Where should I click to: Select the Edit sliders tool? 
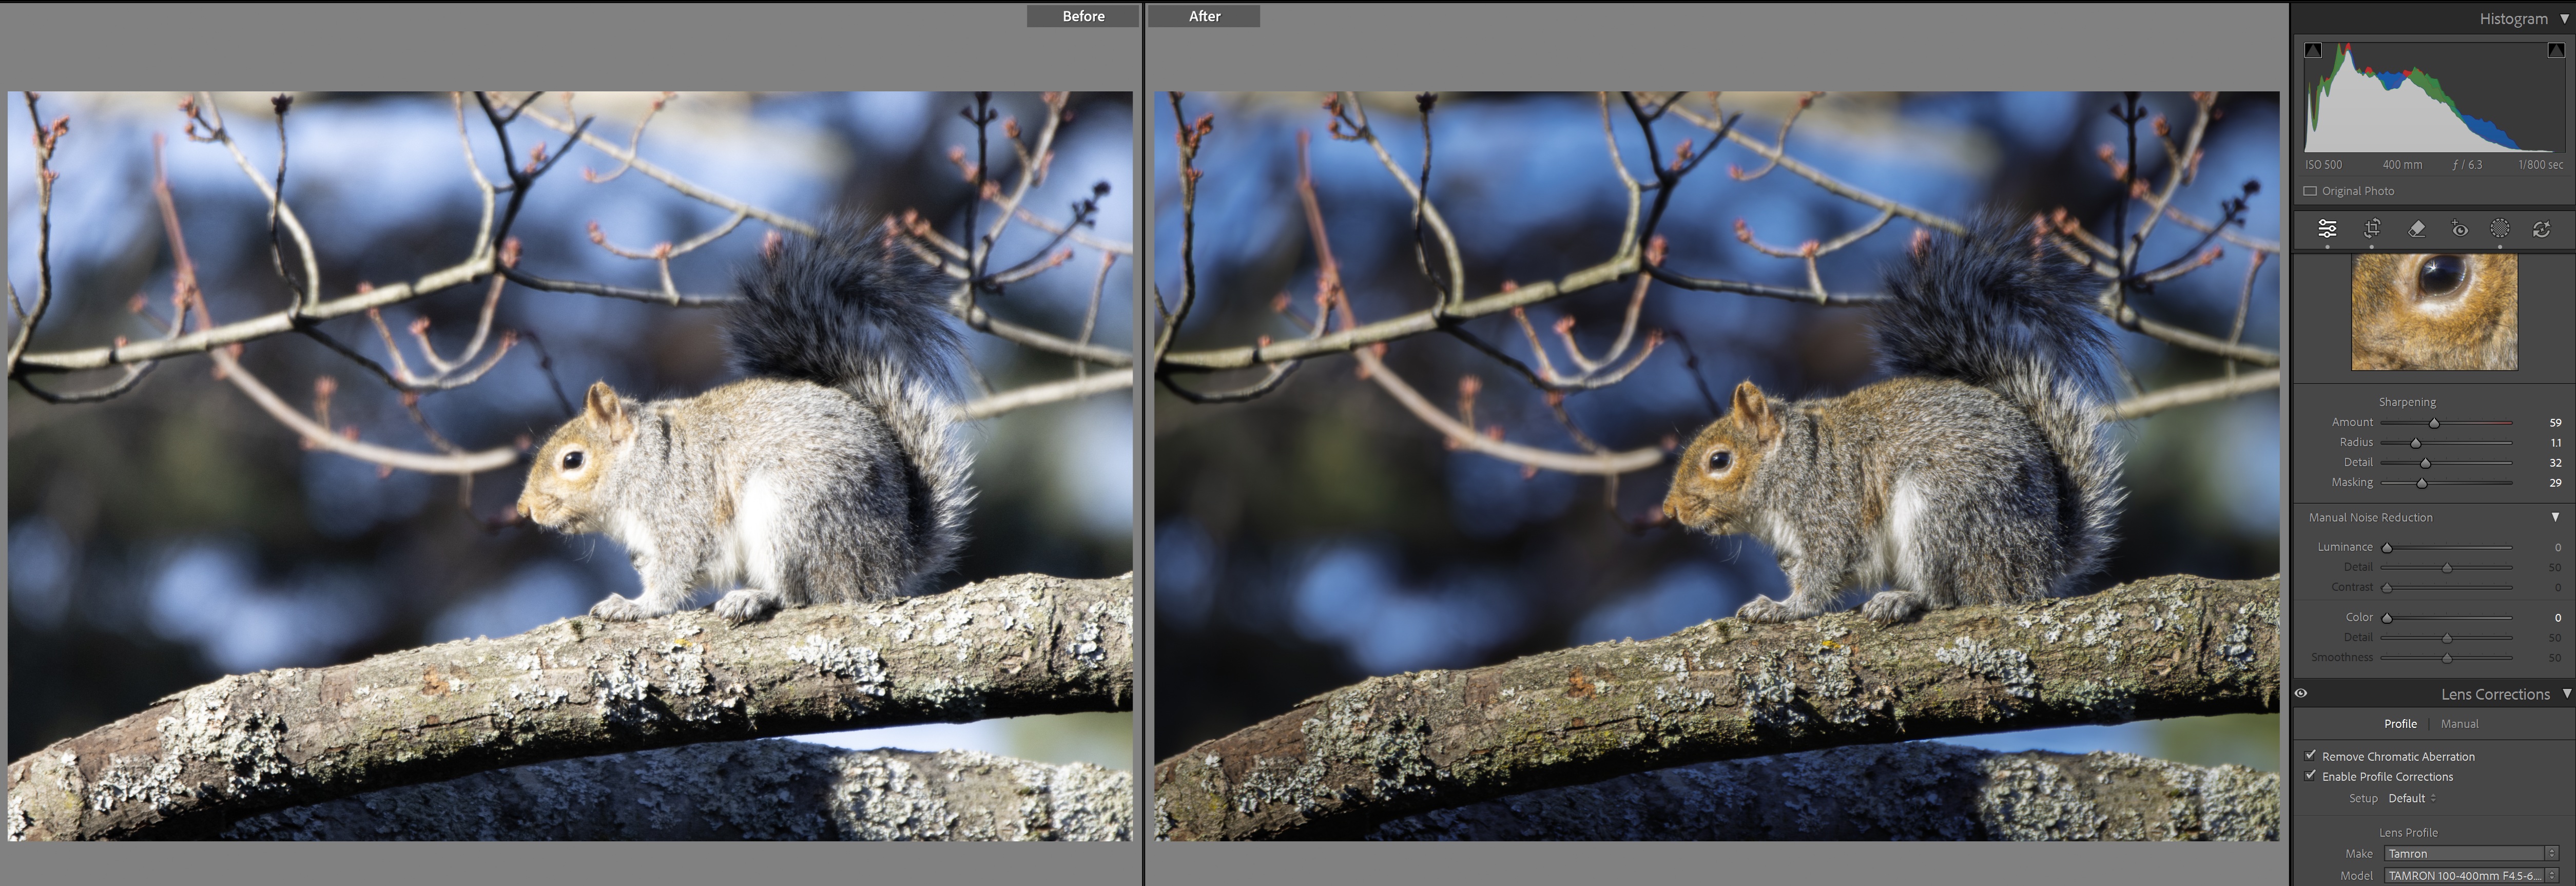tap(2327, 229)
